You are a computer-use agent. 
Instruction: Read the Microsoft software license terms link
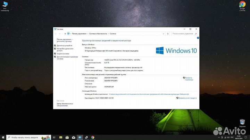pyautogui.click(x=149, y=94)
